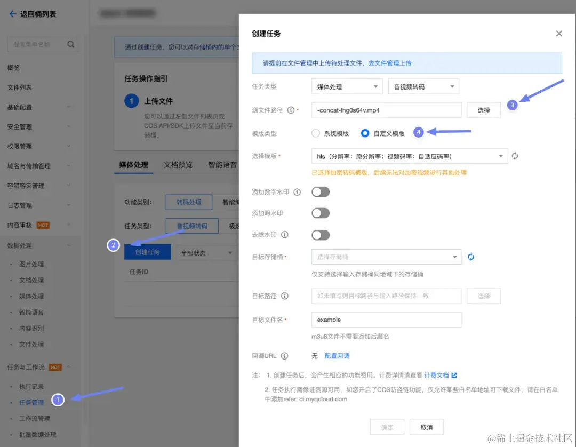Click the back arrow beside 返回桶列表
Viewport: 576px width, 447px height.
12,13
